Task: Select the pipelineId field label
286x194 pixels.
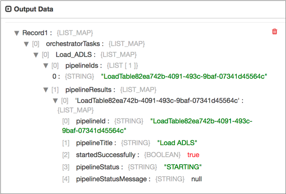Action: point(92,121)
